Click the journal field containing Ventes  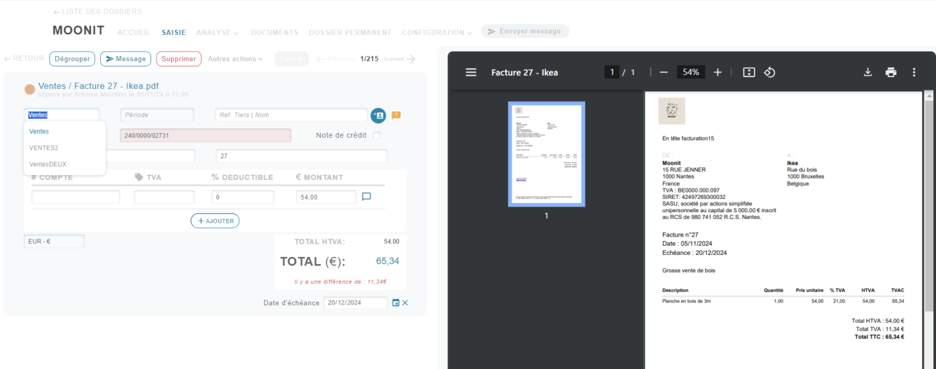pyautogui.click(x=61, y=115)
